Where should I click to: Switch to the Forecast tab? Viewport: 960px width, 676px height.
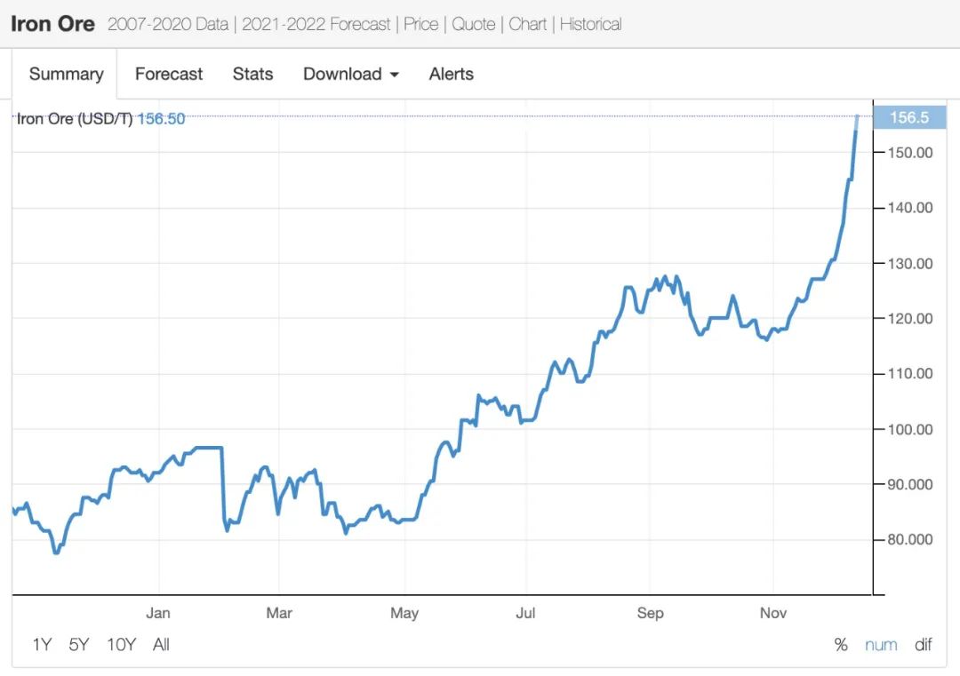click(x=168, y=74)
